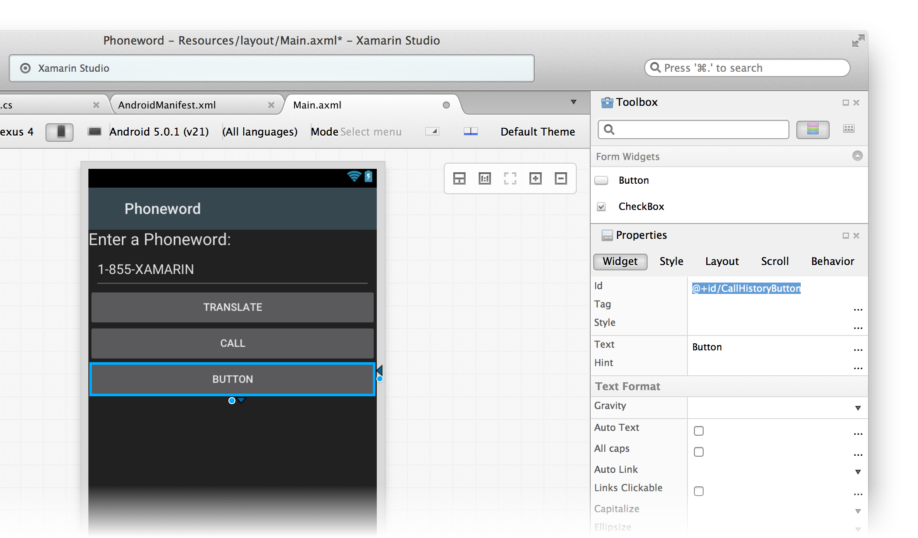918x538 pixels.
Task: Click the landscape device orientation icon
Action: pos(95,131)
